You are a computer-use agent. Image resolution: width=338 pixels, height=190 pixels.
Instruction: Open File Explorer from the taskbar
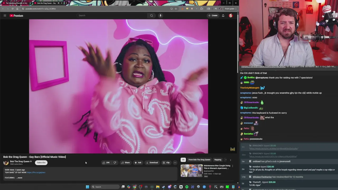tap(158, 187)
